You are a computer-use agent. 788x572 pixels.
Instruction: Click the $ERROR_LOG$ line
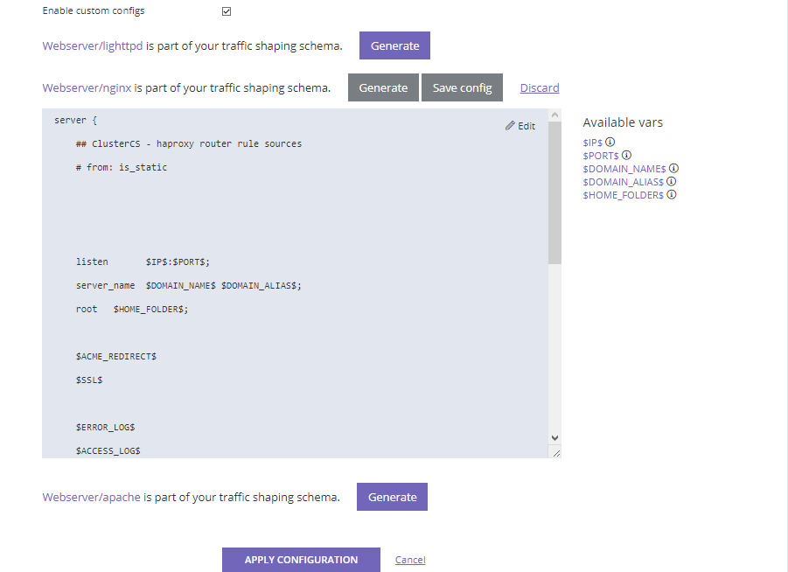point(106,427)
